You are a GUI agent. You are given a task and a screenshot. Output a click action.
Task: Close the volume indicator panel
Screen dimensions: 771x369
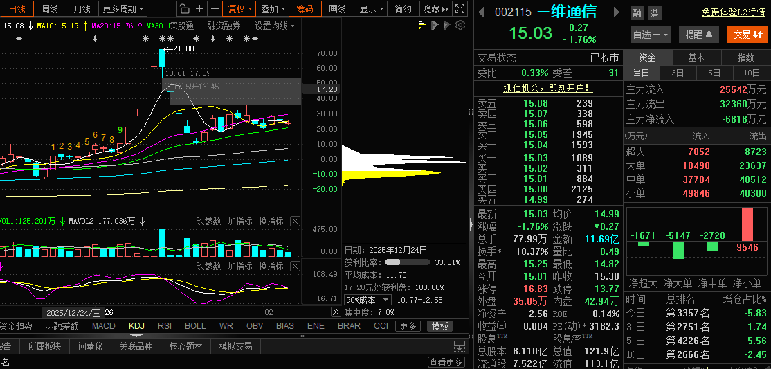click(x=295, y=222)
